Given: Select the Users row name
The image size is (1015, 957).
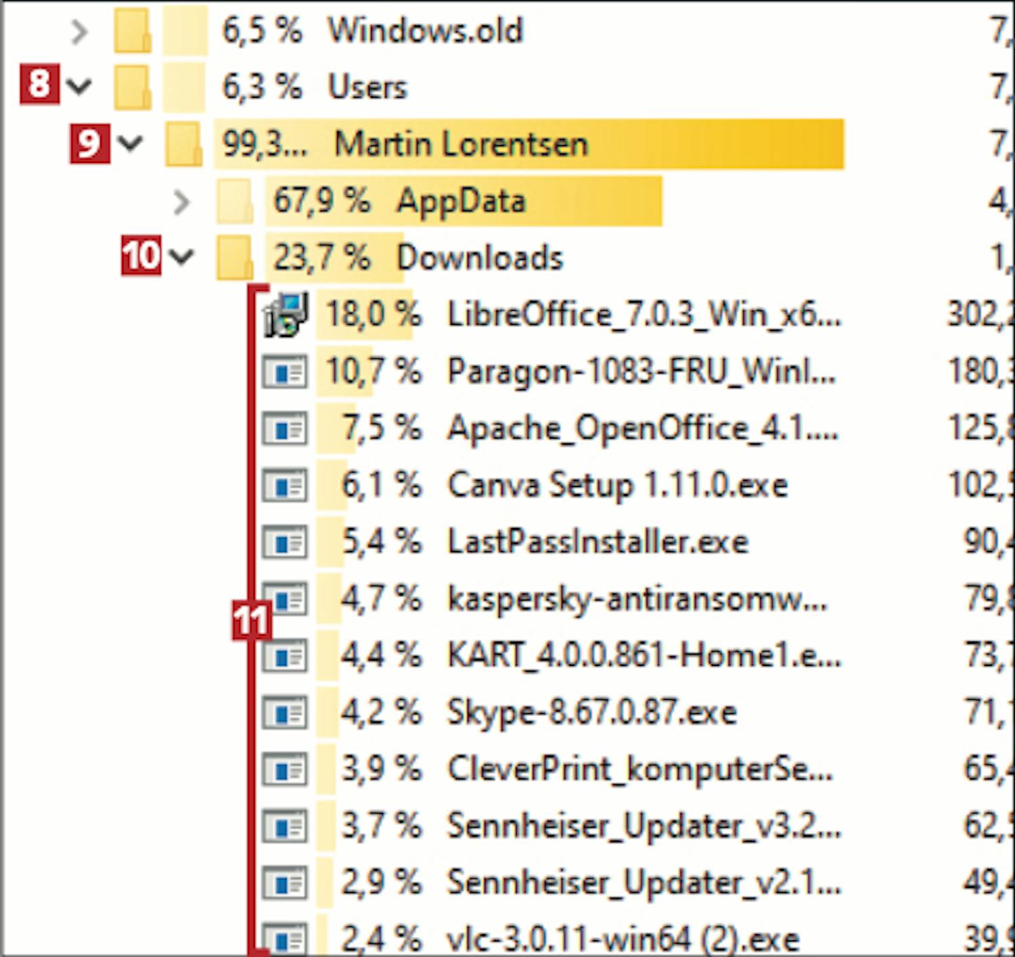Looking at the screenshot, I should (367, 87).
